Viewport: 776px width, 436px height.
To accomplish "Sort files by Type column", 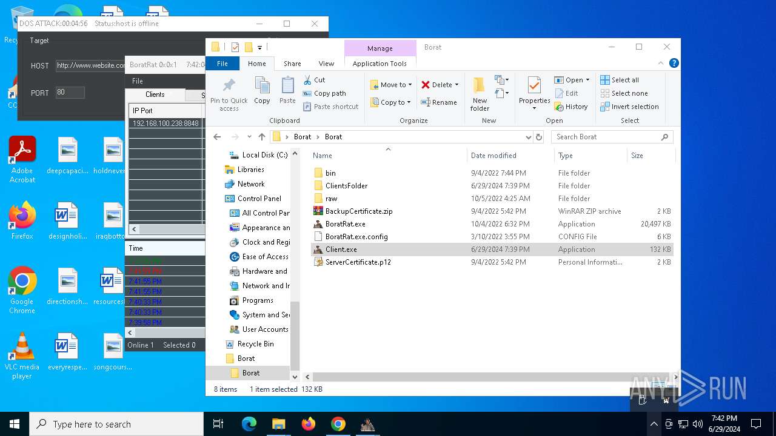I will click(590, 156).
